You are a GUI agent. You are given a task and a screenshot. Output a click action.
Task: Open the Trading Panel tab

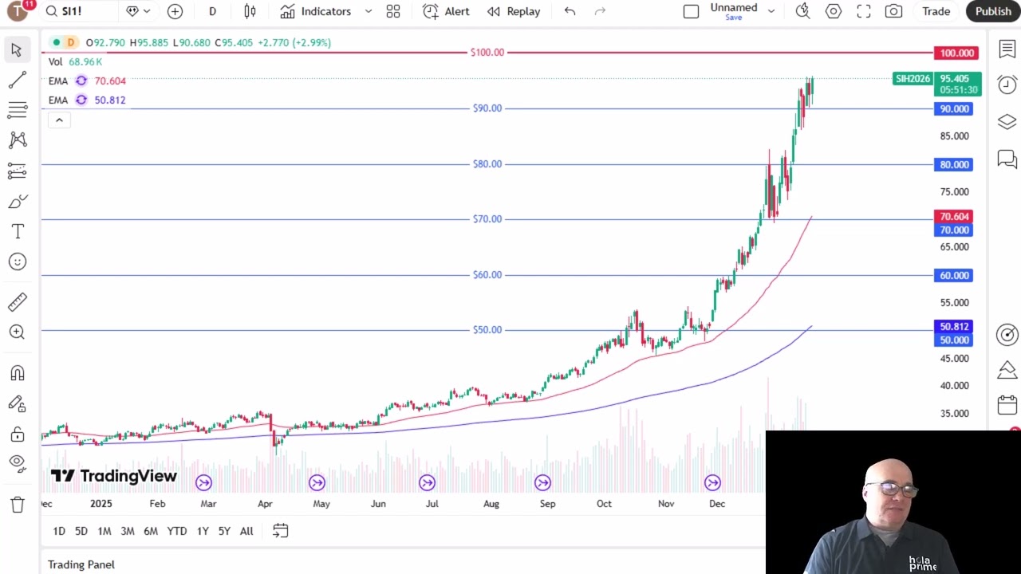pos(81,564)
